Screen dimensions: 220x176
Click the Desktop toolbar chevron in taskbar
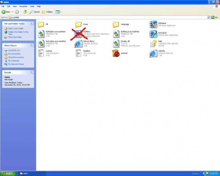(x=201, y=173)
